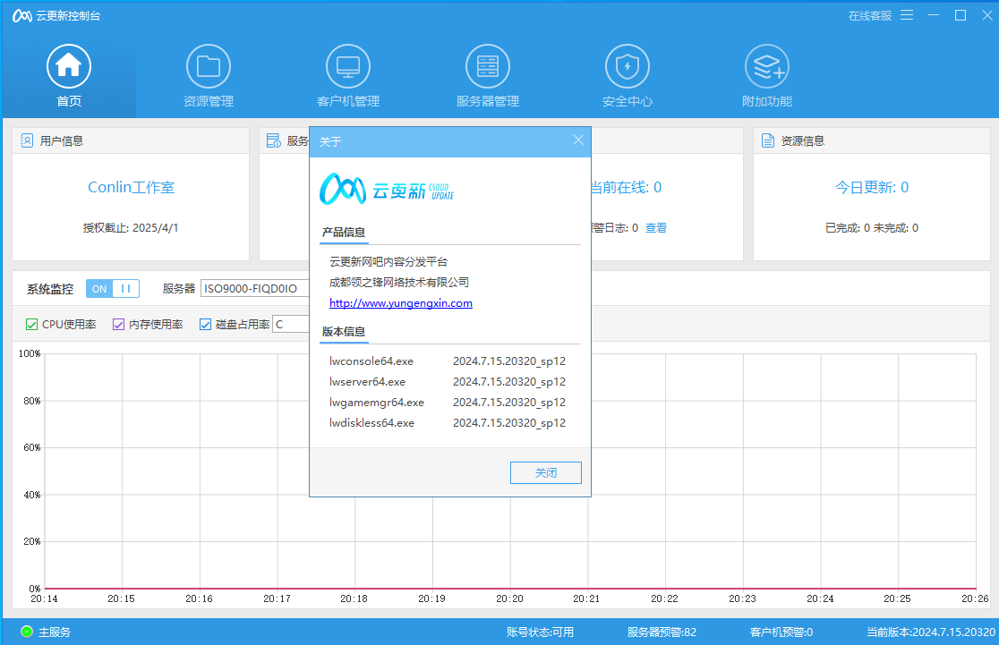Open the 首页 home icon
The height and width of the screenshot is (645, 999).
click(69, 66)
